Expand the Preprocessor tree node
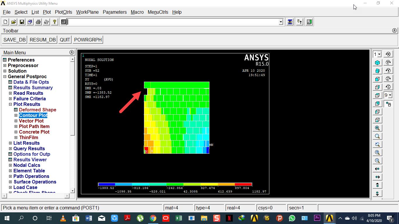 [x=5, y=65]
